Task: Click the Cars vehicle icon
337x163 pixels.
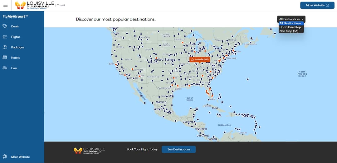Action: point(5,68)
